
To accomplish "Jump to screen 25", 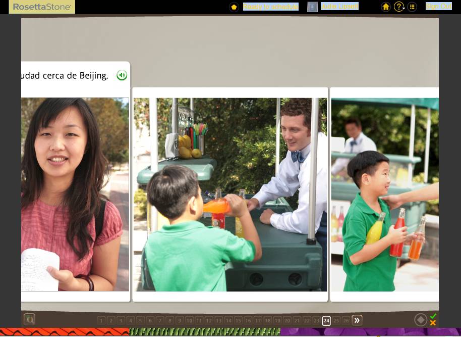I will tap(336, 320).
